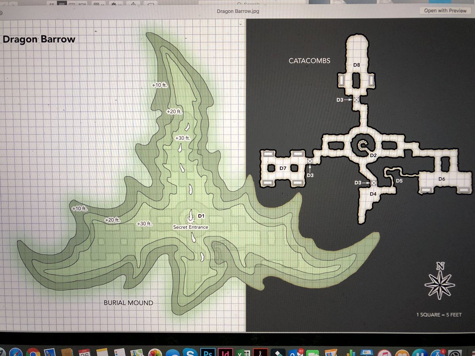Open Photoshop from the Dock
This screenshot has width=475, height=356.
click(207, 352)
